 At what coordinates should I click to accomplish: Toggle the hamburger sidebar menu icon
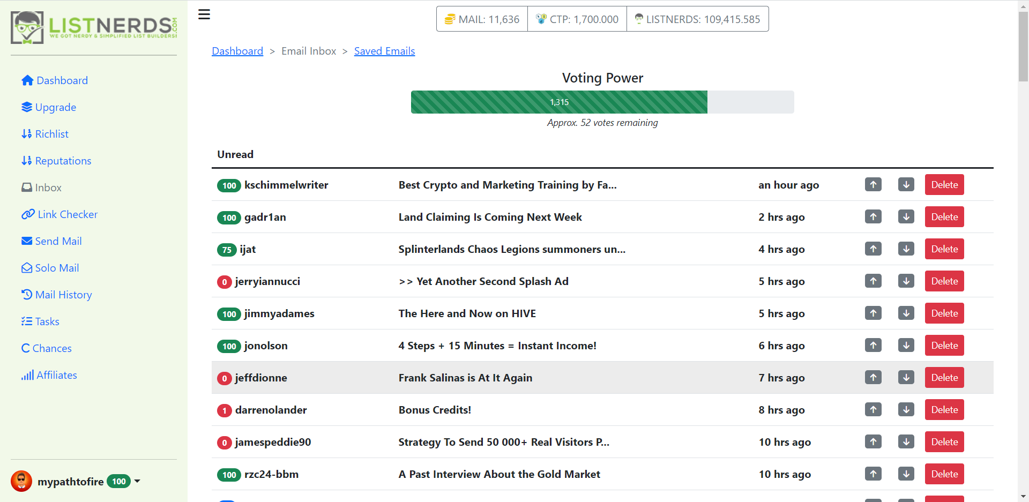(204, 14)
